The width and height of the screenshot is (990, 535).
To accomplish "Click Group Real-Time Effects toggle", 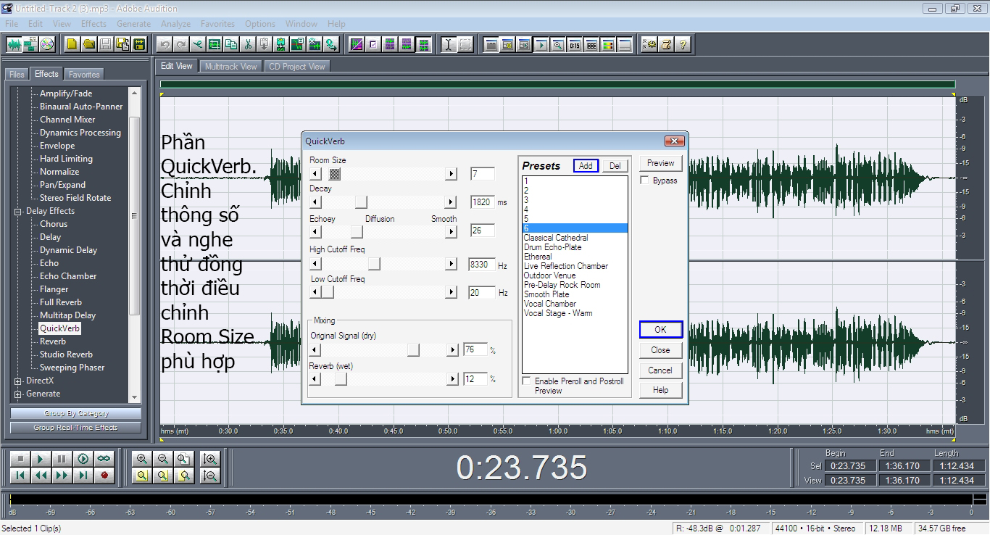I will coord(75,427).
